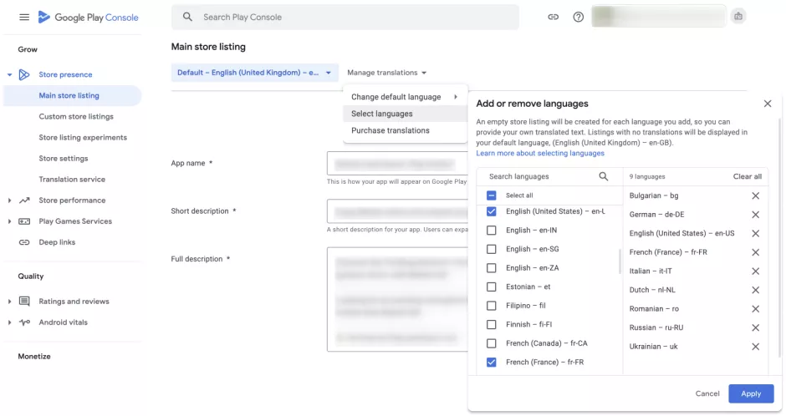Open Change default language submenu
Screen dimensions: 786x416
click(x=405, y=97)
